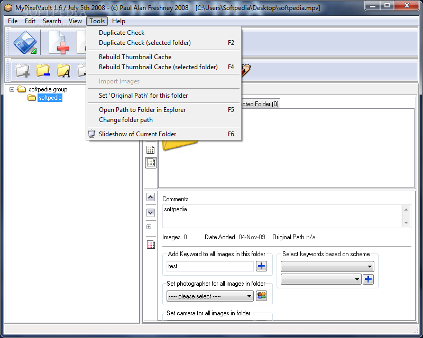Collapse the softpedia group tree node
The height and width of the screenshot is (338, 423).
tap(12, 89)
